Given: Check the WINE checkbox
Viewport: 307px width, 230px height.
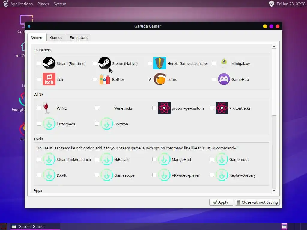Looking at the screenshot, I should [39, 108].
